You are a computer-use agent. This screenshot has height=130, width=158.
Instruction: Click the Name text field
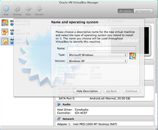pos(102,48)
